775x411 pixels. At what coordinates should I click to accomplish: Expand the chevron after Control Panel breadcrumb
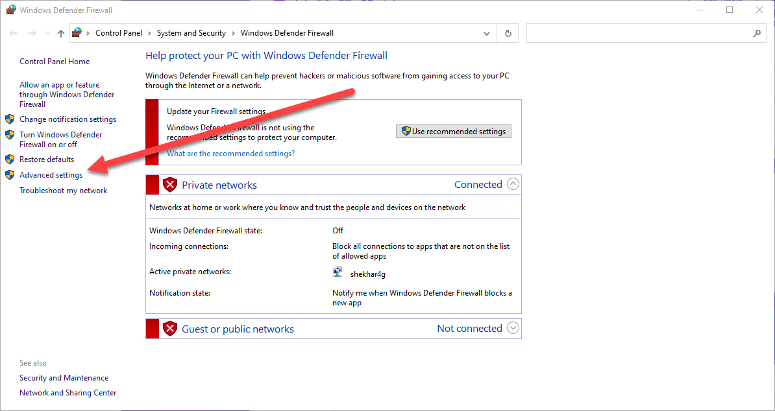149,33
